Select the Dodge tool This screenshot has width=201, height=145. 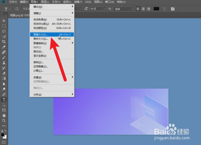click(4, 89)
